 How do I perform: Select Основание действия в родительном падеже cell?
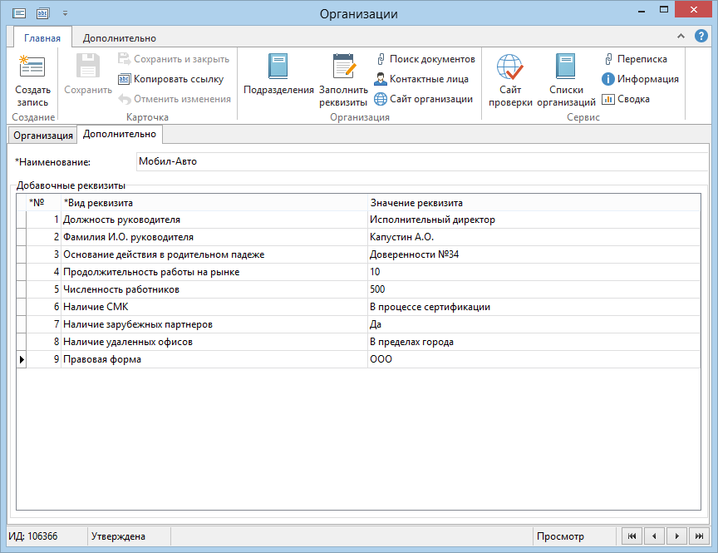(214, 254)
